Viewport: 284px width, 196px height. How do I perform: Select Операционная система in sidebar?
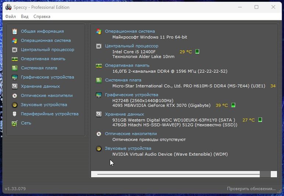46,40
